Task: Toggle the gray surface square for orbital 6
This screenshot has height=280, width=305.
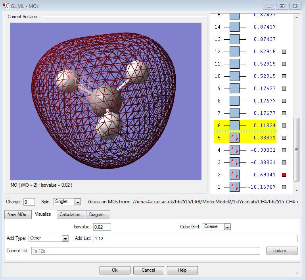Action: 284,126
